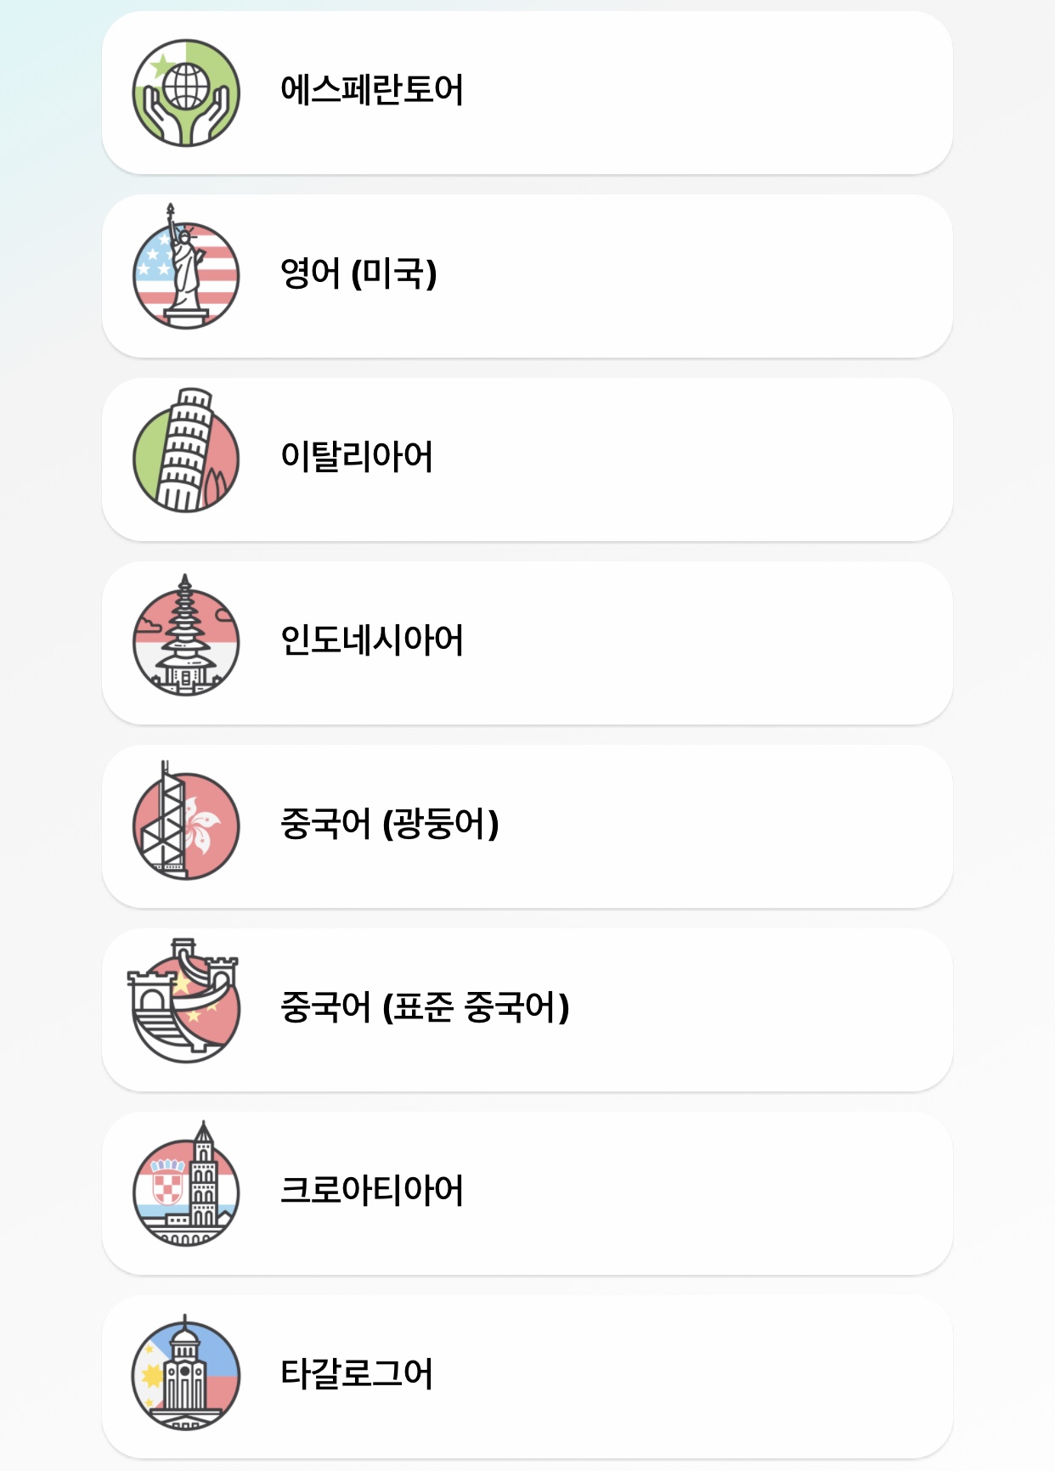Tap the Esperanto globe-in-hands icon
Image resolution: width=1055 pixels, height=1471 pixels.
tap(186, 93)
